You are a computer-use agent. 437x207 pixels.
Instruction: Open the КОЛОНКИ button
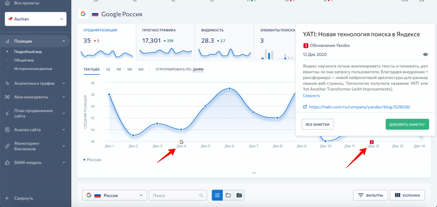[407, 195]
